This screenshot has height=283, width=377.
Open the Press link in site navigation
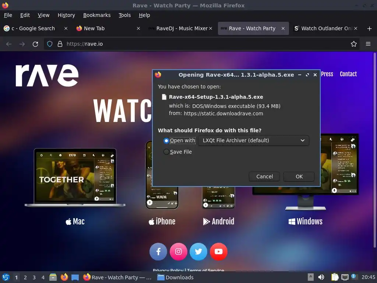click(x=327, y=74)
